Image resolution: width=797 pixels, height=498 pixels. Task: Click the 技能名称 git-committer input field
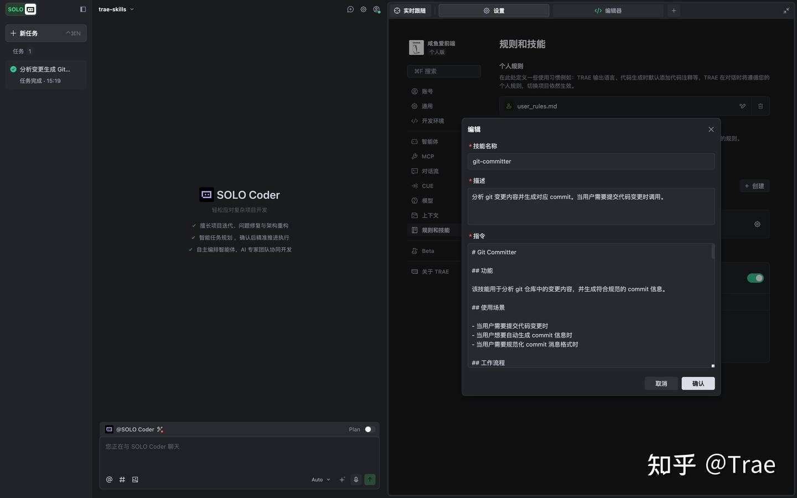(x=591, y=162)
